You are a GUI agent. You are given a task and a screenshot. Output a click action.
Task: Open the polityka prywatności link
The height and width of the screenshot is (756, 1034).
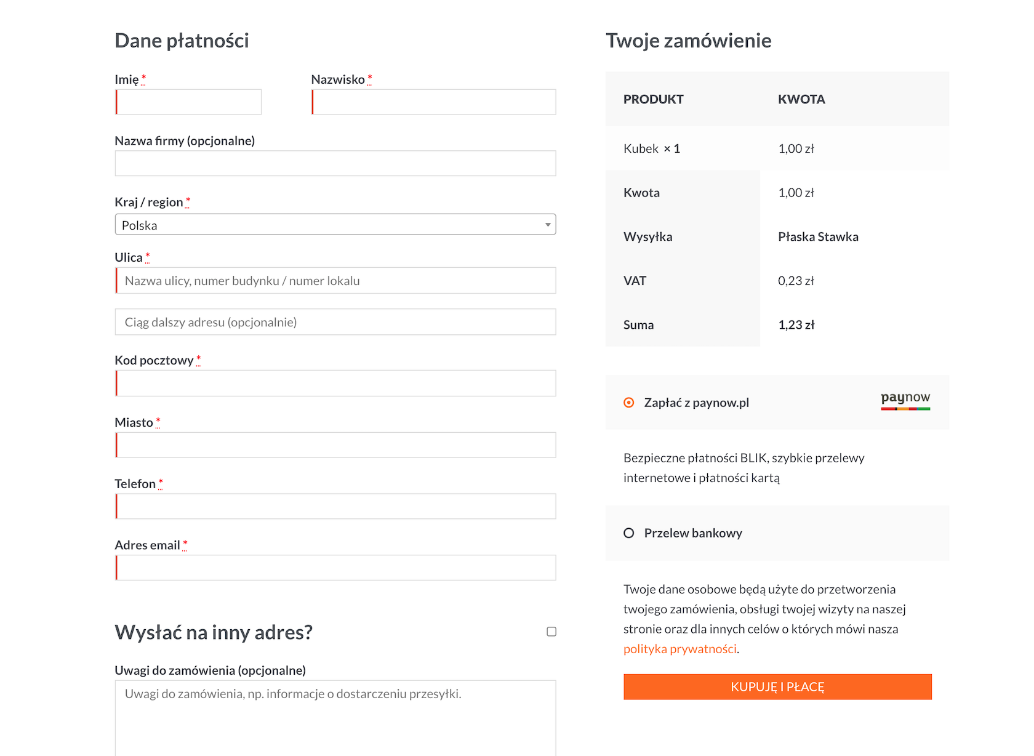[x=679, y=649]
